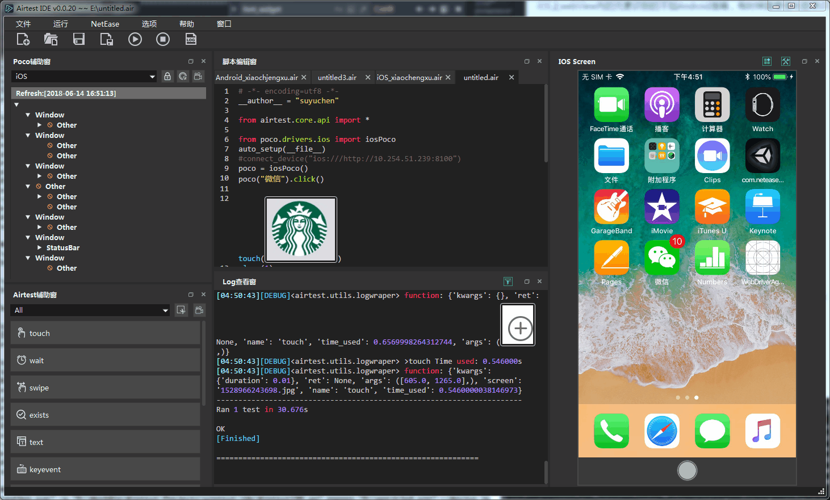
Task: Float the Poco辅助窗 panel
Action: (191, 61)
